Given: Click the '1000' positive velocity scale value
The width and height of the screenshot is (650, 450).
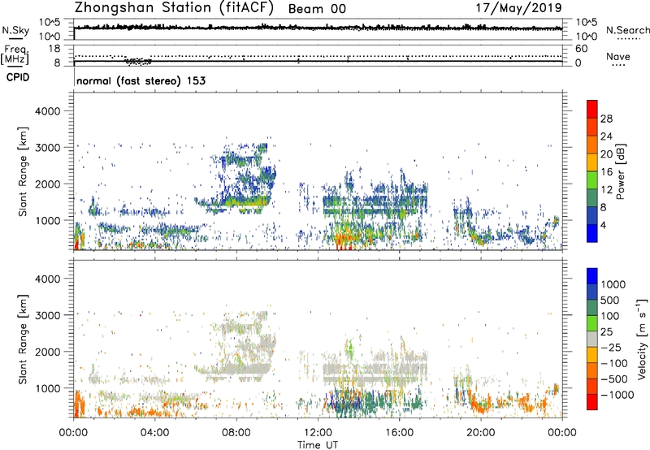Looking at the screenshot, I should coord(613,284).
